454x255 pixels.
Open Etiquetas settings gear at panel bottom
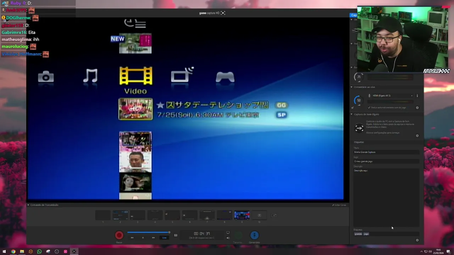coord(417,240)
